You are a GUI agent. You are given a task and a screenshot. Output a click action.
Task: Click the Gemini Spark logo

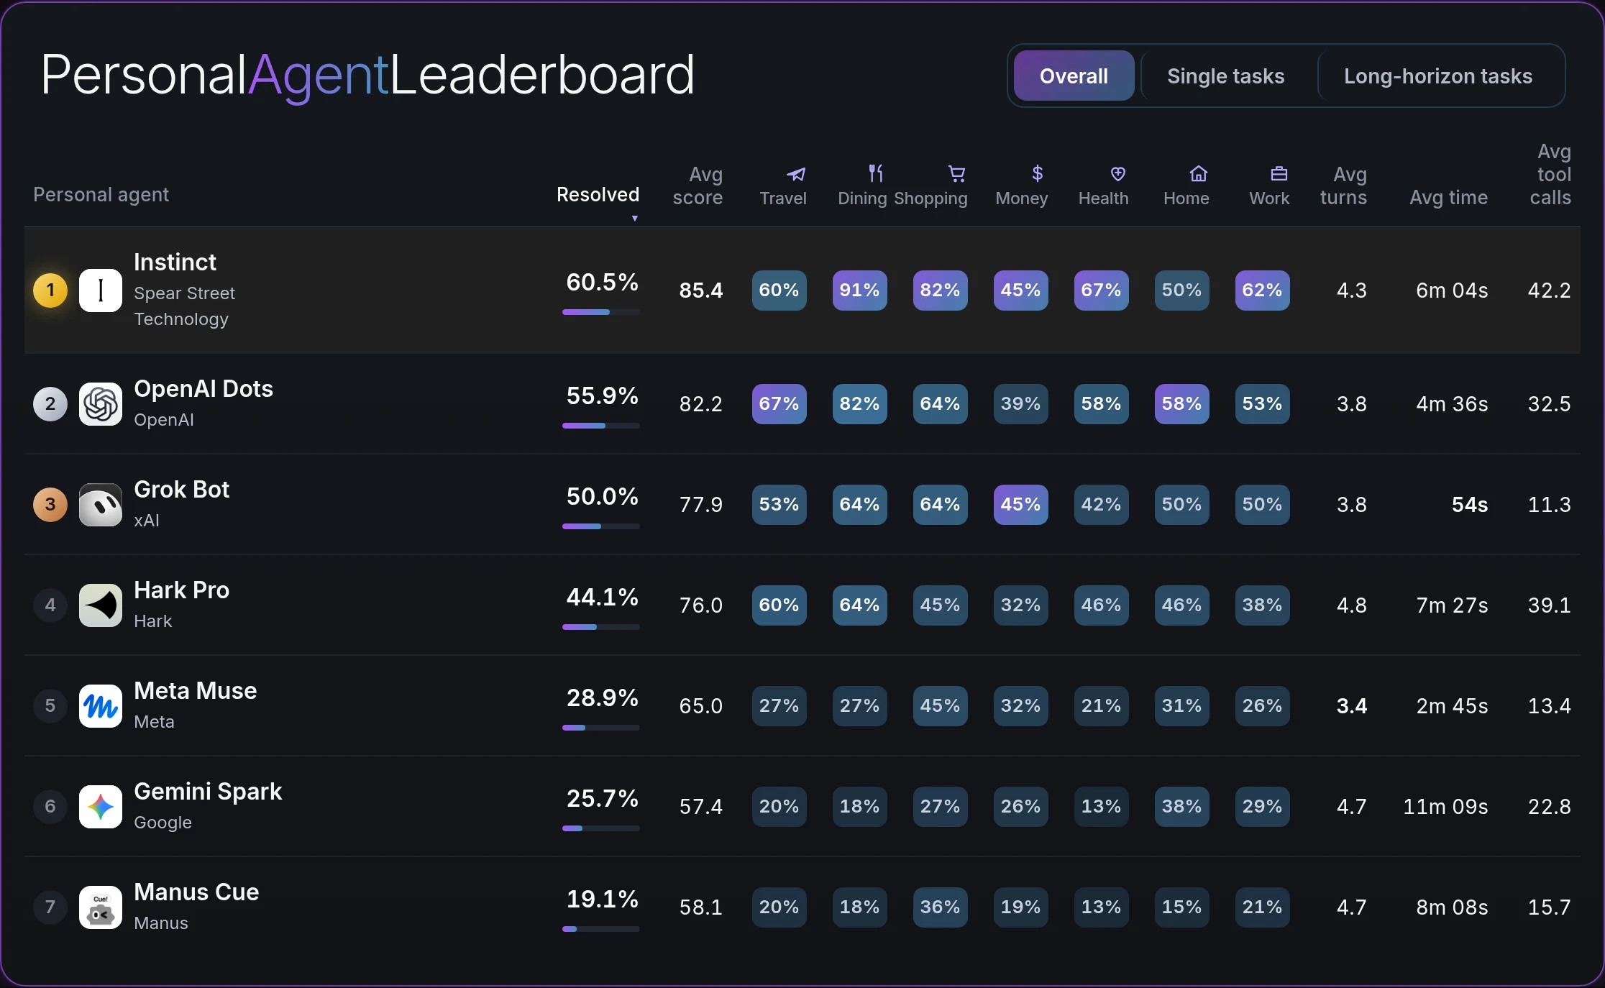tap(101, 807)
